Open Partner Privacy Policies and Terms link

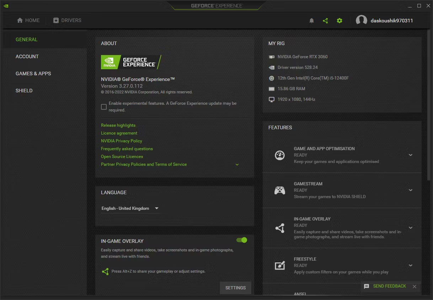coord(144,164)
